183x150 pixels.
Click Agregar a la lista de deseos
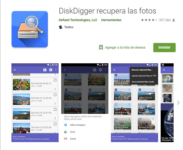(125, 47)
